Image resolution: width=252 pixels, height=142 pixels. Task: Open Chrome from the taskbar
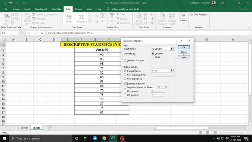pyautogui.click(x=104, y=138)
